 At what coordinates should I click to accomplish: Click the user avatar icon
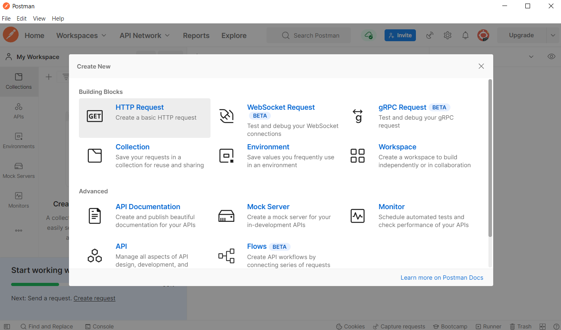(x=483, y=35)
